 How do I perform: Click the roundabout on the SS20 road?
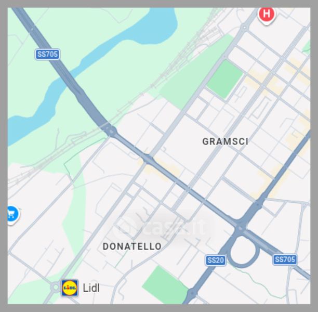pyautogui.click(x=191, y=294)
